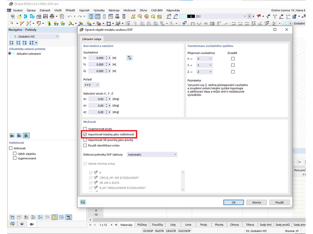Tick the Zrcadlit checkbox for the X axis

click(x=233, y=59)
